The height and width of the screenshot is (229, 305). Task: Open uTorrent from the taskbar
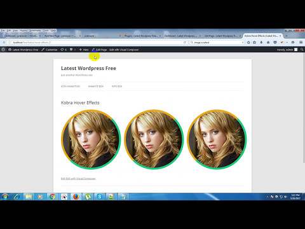88,197
